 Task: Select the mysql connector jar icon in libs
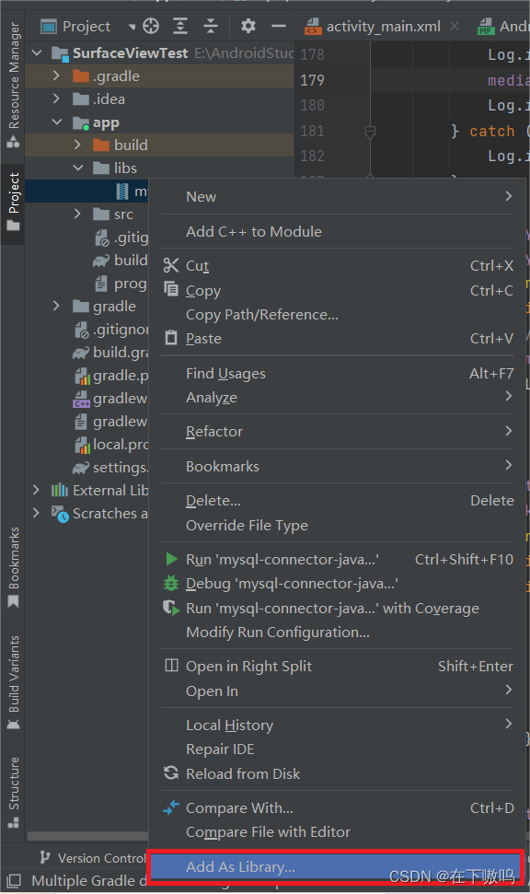[122, 191]
